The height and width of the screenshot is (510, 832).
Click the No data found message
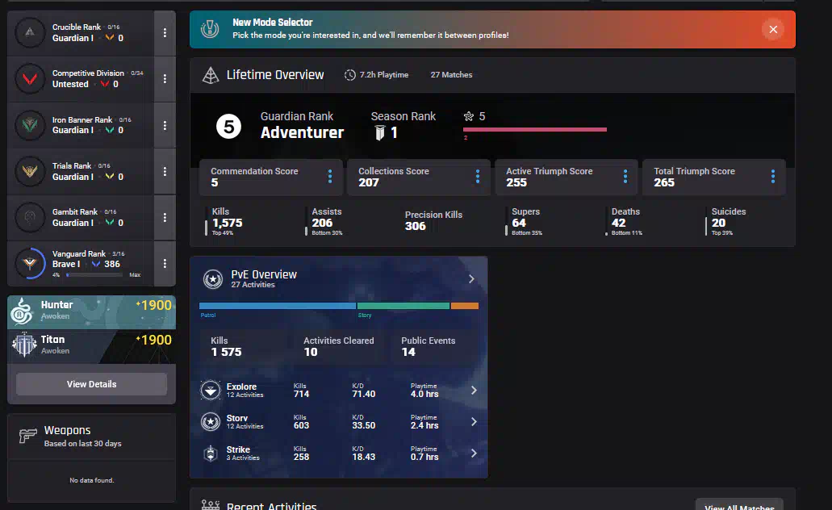coord(92,480)
